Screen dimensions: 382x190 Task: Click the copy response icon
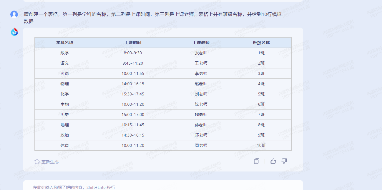point(257,161)
